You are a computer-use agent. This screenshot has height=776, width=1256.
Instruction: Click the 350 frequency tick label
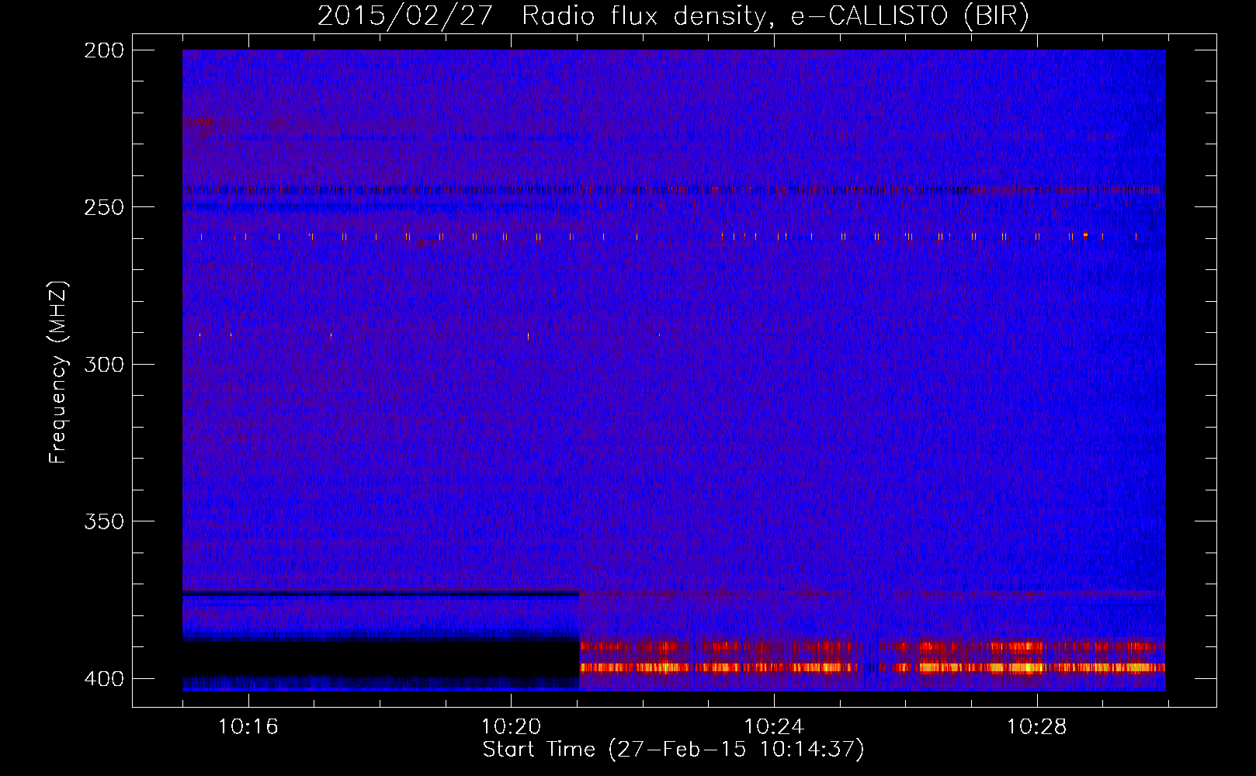click(x=104, y=521)
